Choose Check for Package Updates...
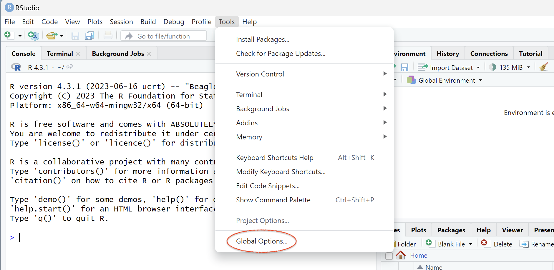Screen dimensions: 554x270 304,54
